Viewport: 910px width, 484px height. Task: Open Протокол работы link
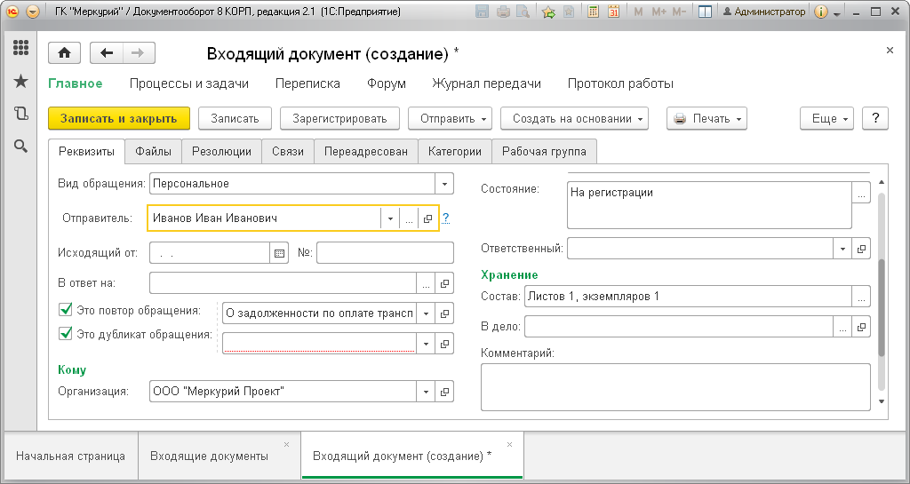point(620,83)
